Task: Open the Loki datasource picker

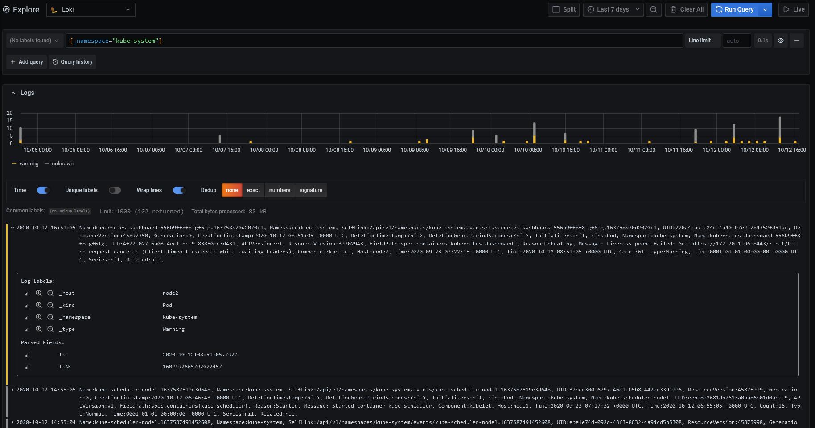Action: click(91, 9)
